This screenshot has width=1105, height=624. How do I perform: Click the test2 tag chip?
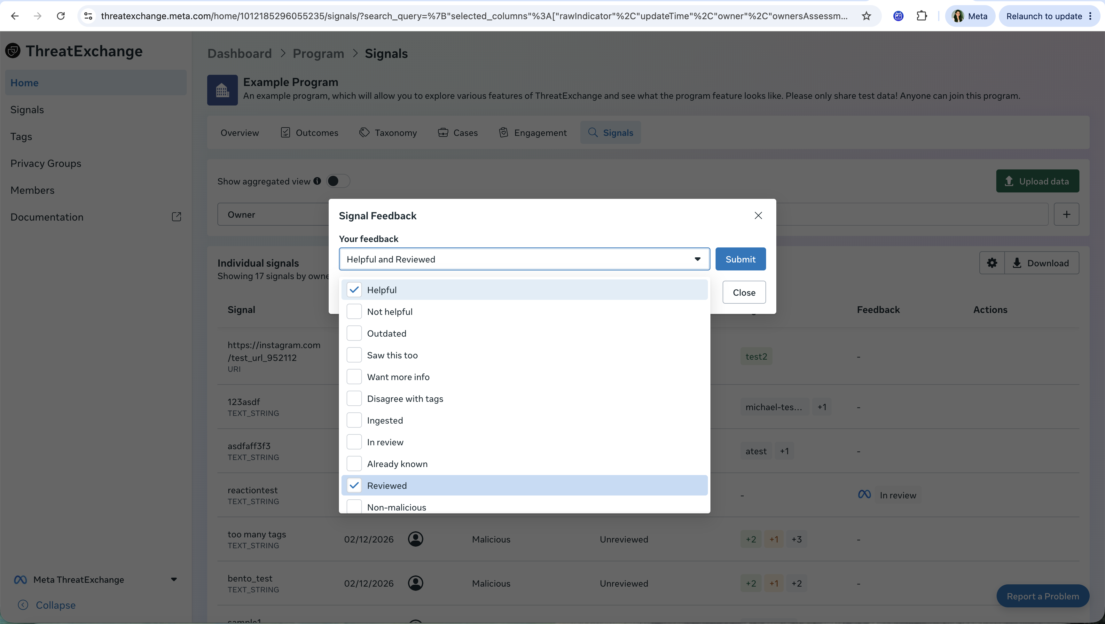pyautogui.click(x=756, y=356)
